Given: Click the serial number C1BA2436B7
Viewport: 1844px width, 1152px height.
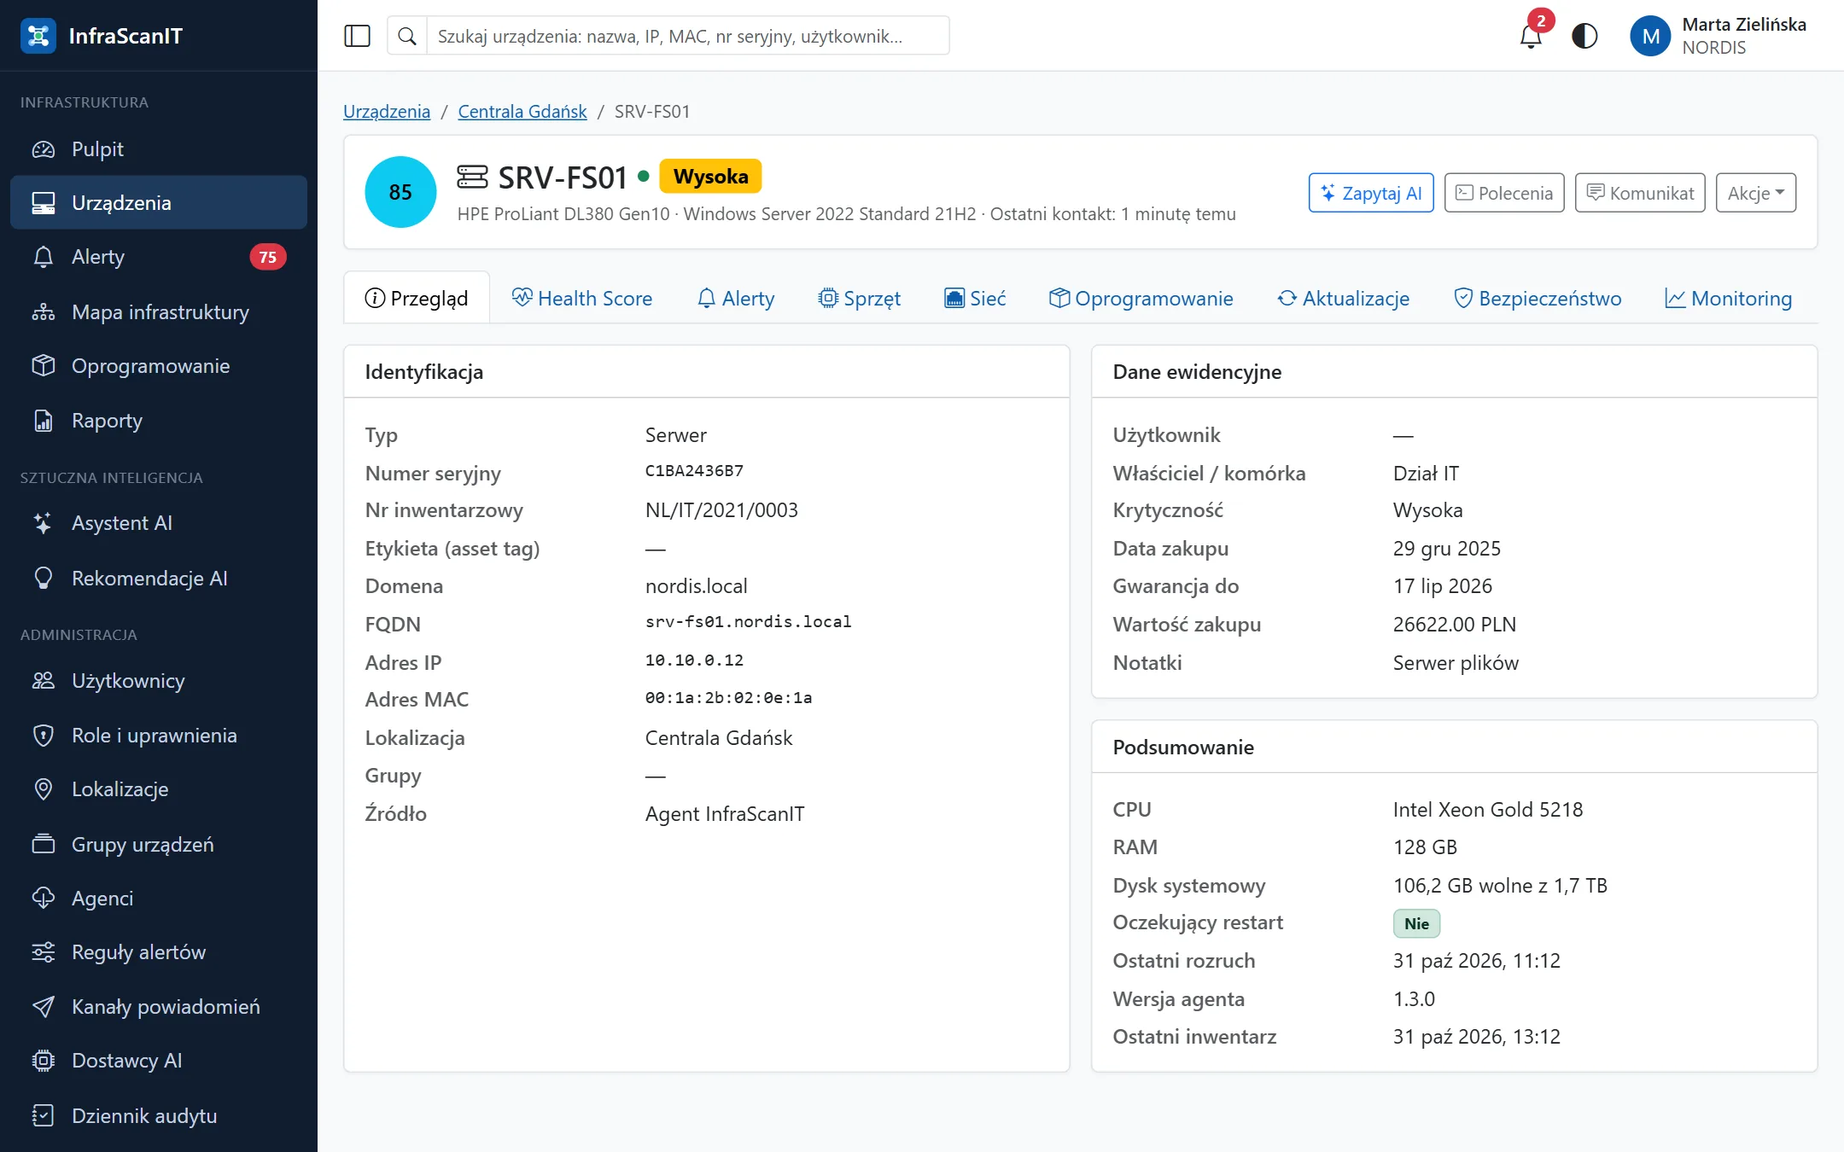Looking at the screenshot, I should [694, 471].
